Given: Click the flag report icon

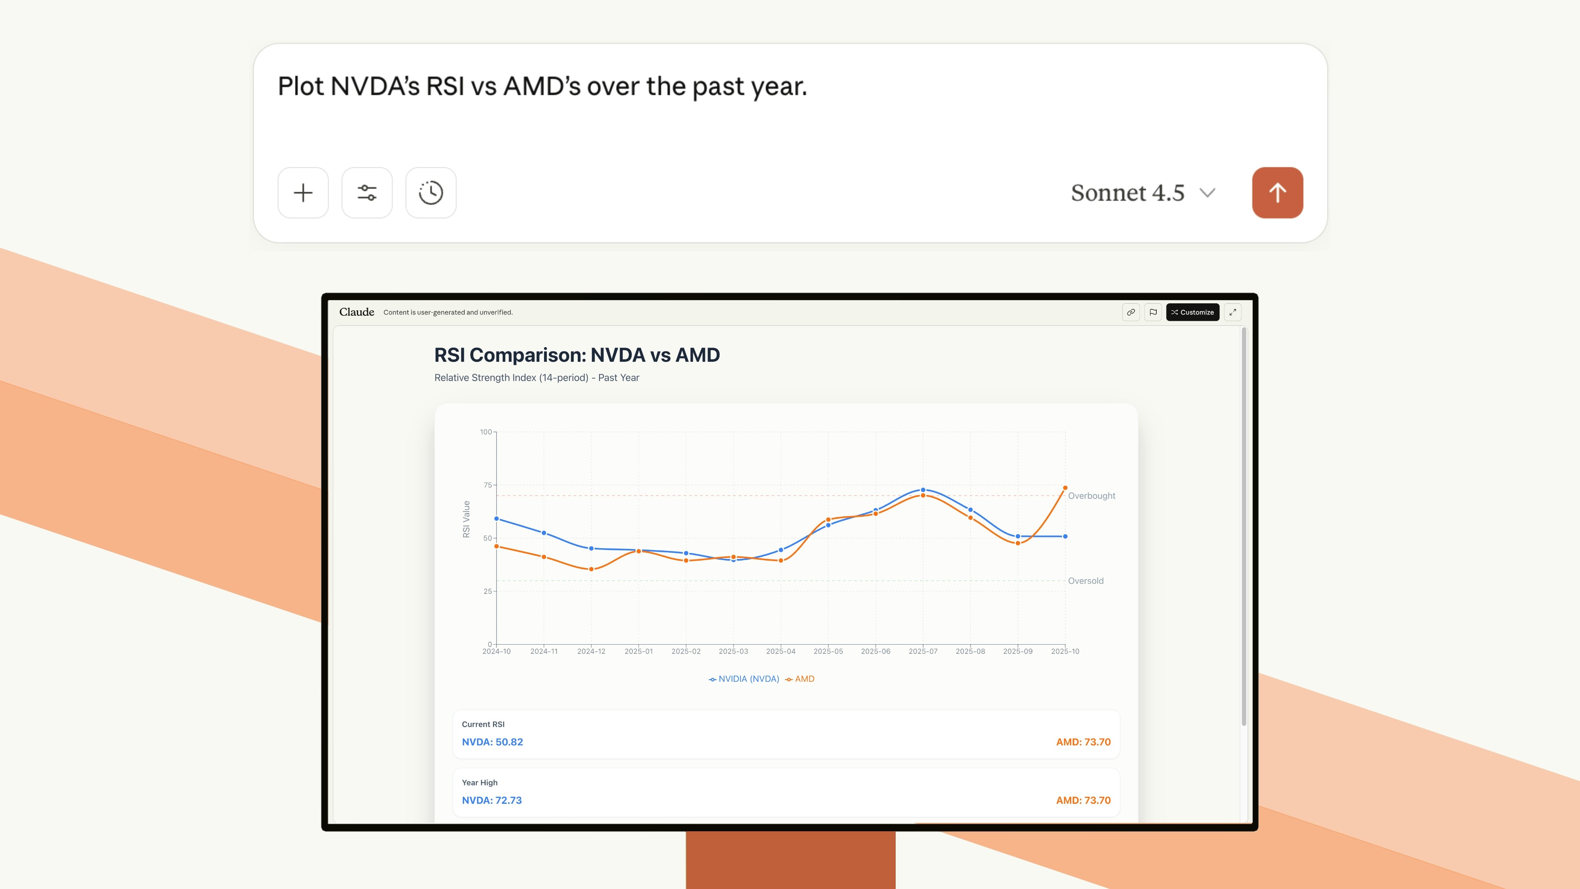Looking at the screenshot, I should (1153, 312).
